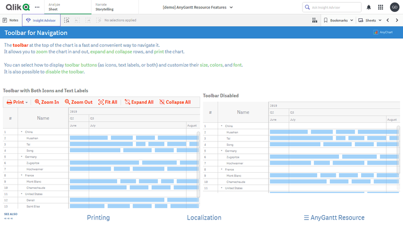Image resolution: width=403 pixels, height=227 pixels.
Task: Collapse the China group in left chart
Action: (21, 132)
